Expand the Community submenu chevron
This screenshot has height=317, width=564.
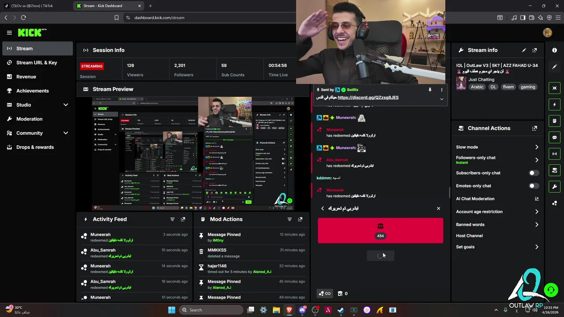coord(66,133)
